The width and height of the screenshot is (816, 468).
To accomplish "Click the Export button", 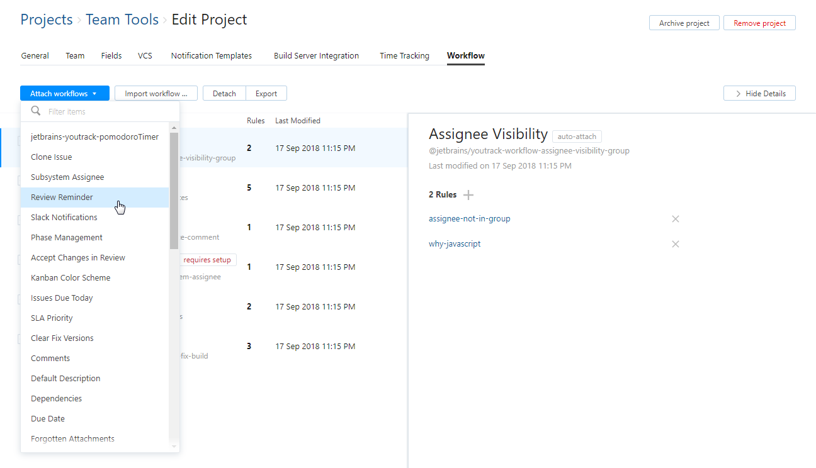I will click(266, 92).
